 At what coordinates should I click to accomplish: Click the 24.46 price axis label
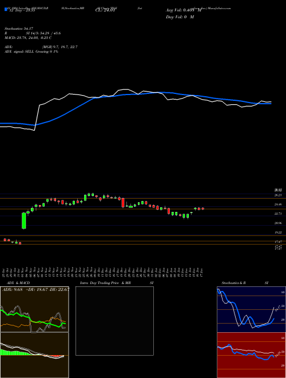click(x=278, y=204)
